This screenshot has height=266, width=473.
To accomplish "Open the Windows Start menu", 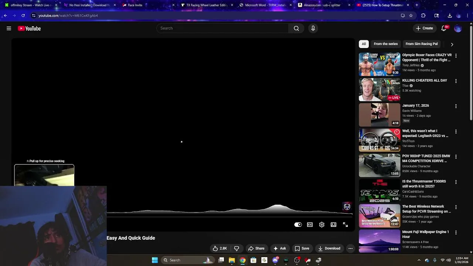I will point(155,260).
